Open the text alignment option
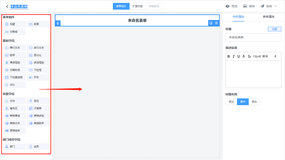 pyautogui.click(x=249, y=56)
